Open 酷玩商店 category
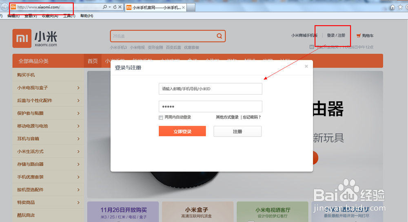 26,215
